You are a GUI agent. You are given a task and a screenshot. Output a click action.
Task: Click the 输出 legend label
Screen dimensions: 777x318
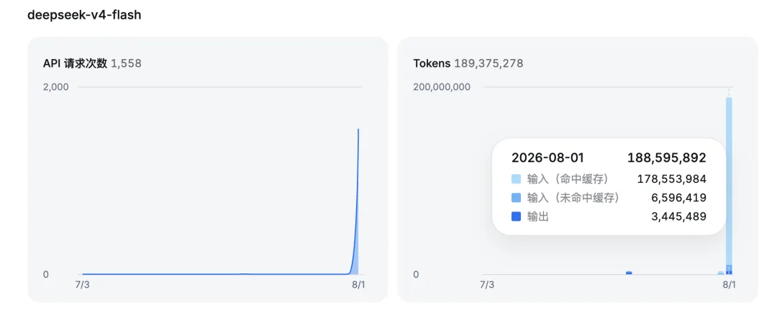[x=538, y=217]
